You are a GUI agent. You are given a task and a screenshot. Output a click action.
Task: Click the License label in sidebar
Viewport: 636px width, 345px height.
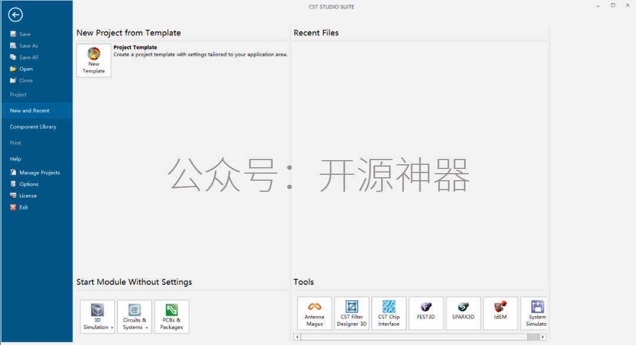pos(28,195)
